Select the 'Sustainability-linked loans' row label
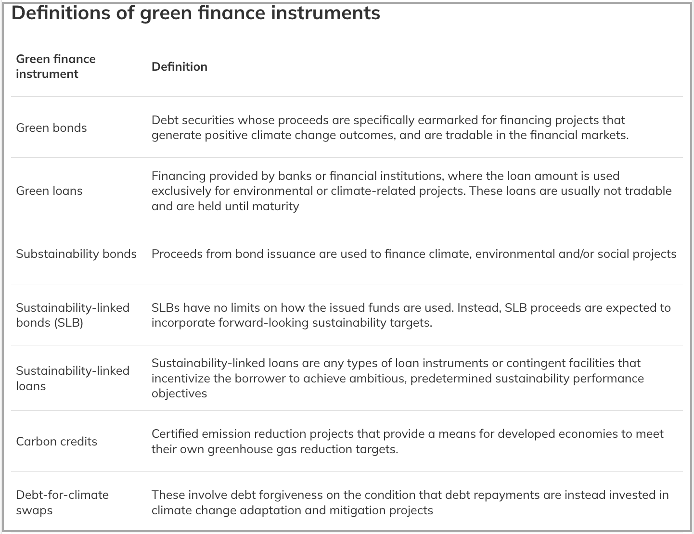 [73, 378]
